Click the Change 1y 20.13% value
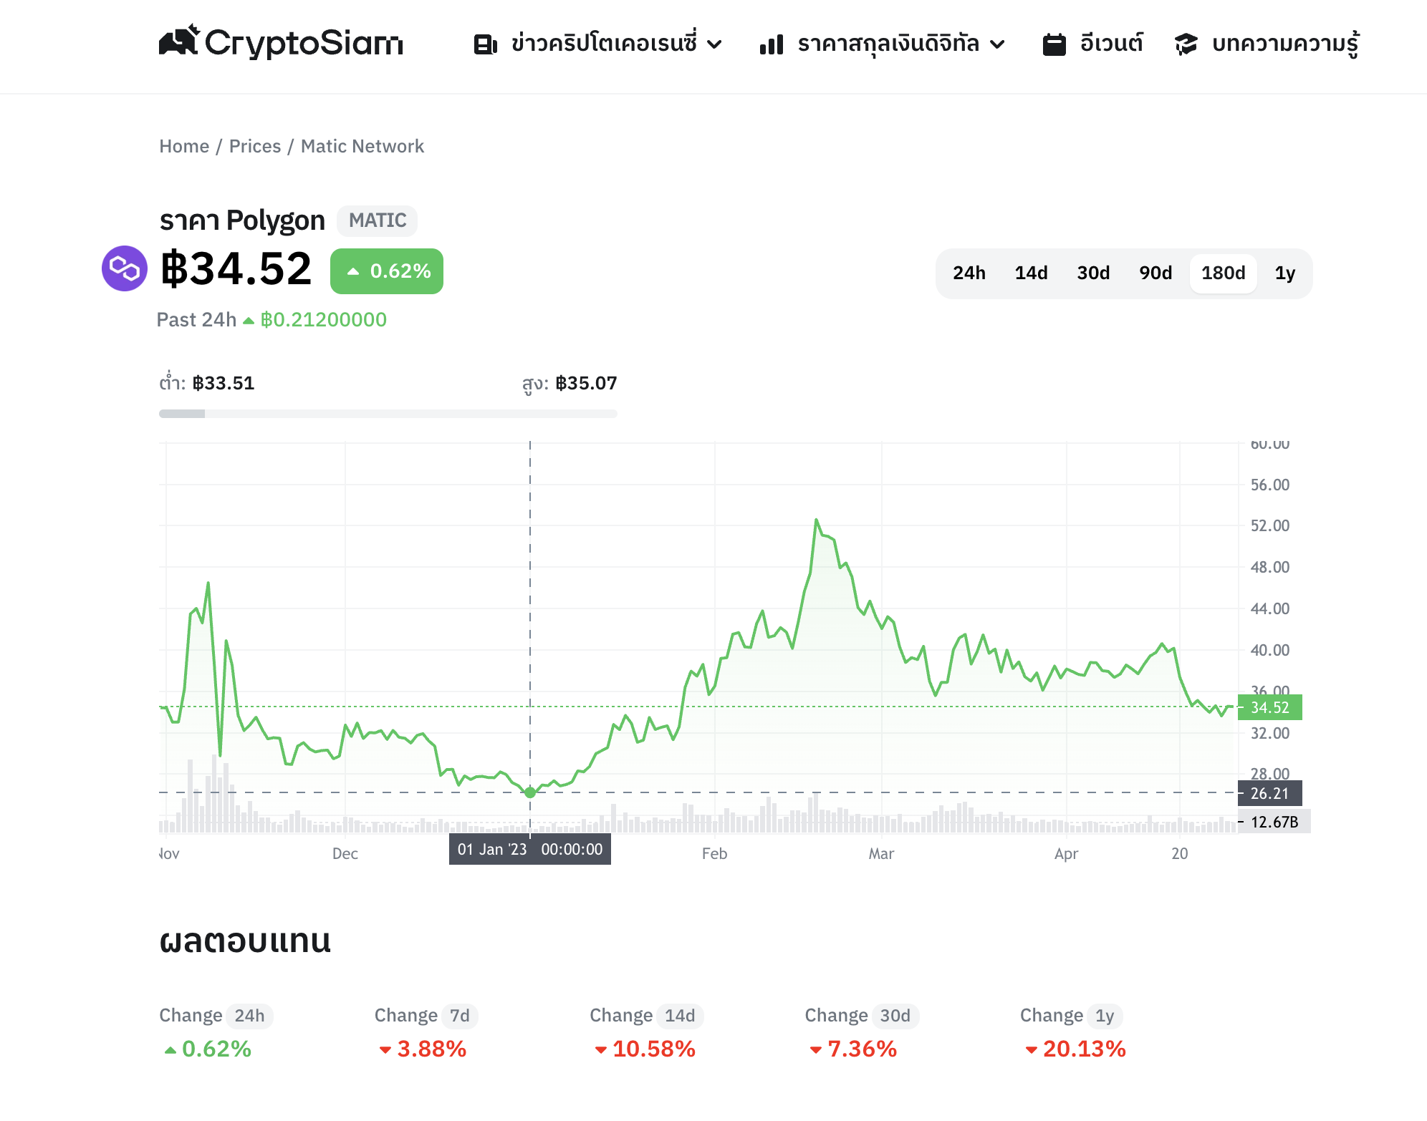 (1085, 1049)
